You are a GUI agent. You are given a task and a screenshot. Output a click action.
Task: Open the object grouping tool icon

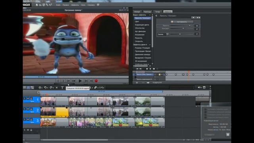[x=40, y=88]
